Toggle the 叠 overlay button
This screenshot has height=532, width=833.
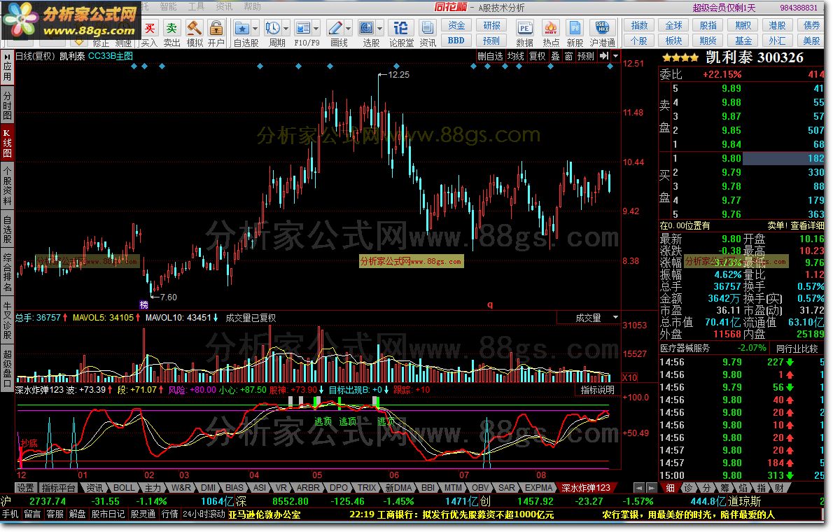(555, 56)
